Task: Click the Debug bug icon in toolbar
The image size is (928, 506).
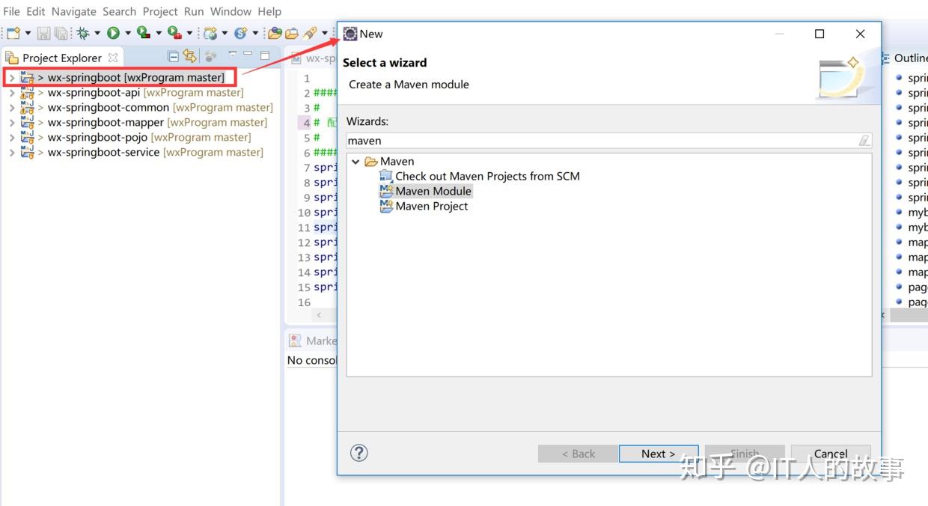Action: [x=82, y=33]
